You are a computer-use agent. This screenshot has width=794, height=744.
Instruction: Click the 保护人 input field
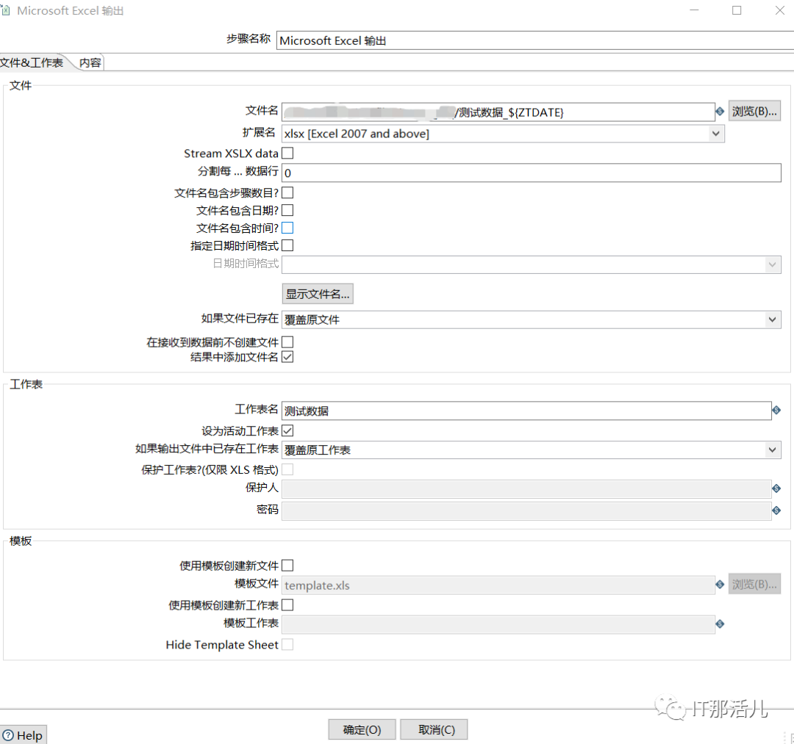pos(526,489)
